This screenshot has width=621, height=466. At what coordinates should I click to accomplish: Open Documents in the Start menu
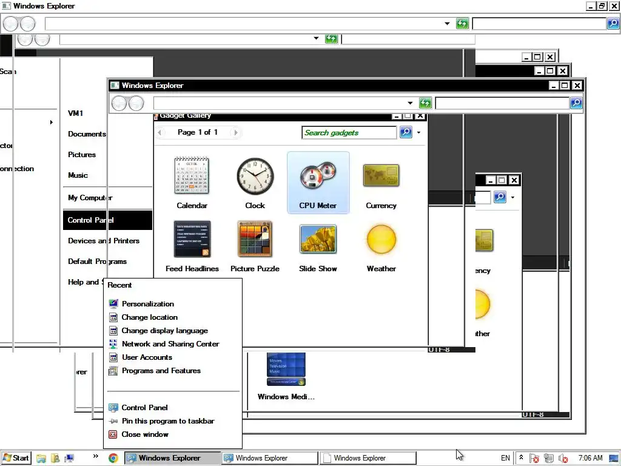[87, 134]
